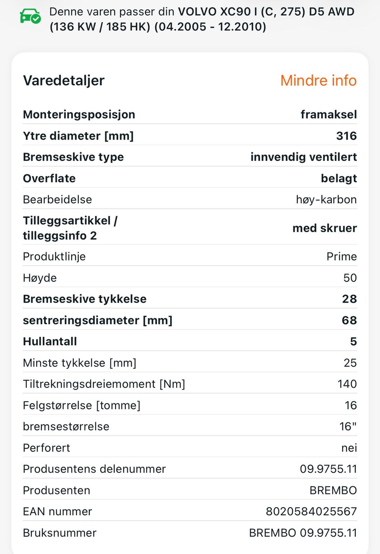Collapse details with Mindre info

(x=318, y=80)
